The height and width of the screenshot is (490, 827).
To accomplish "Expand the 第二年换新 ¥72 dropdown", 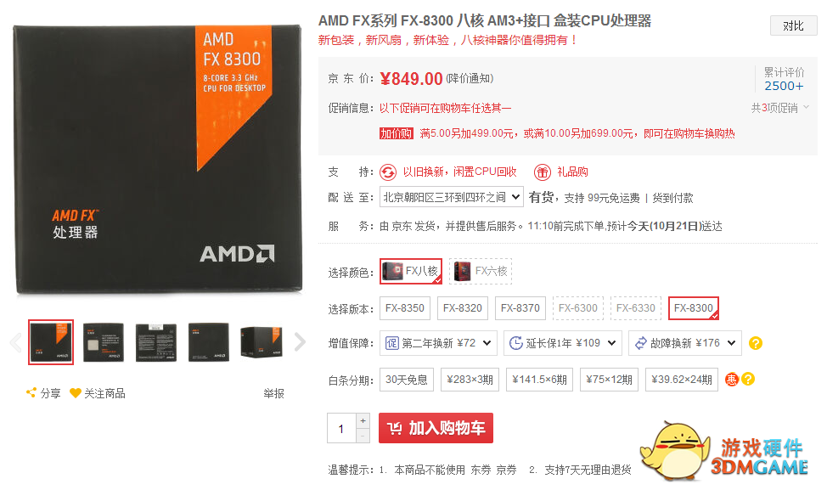I will 438,343.
